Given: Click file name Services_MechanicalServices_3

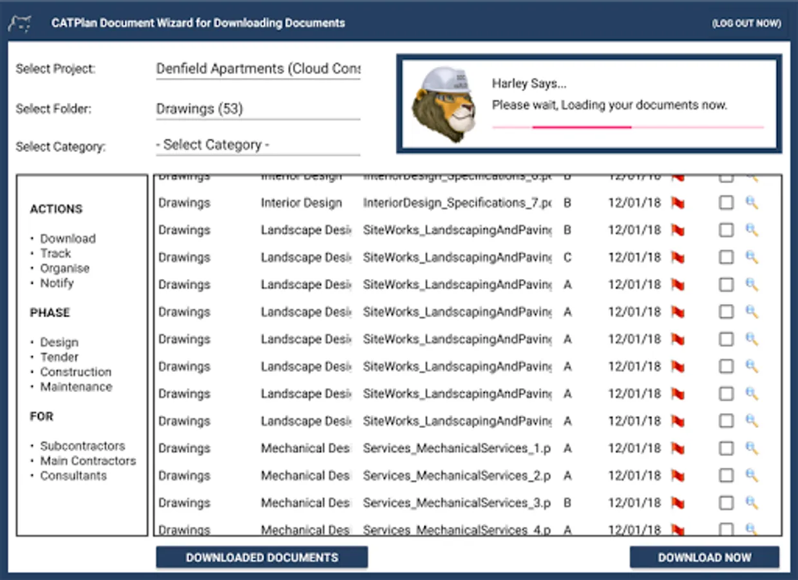Looking at the screenshot, I should 457,503.
